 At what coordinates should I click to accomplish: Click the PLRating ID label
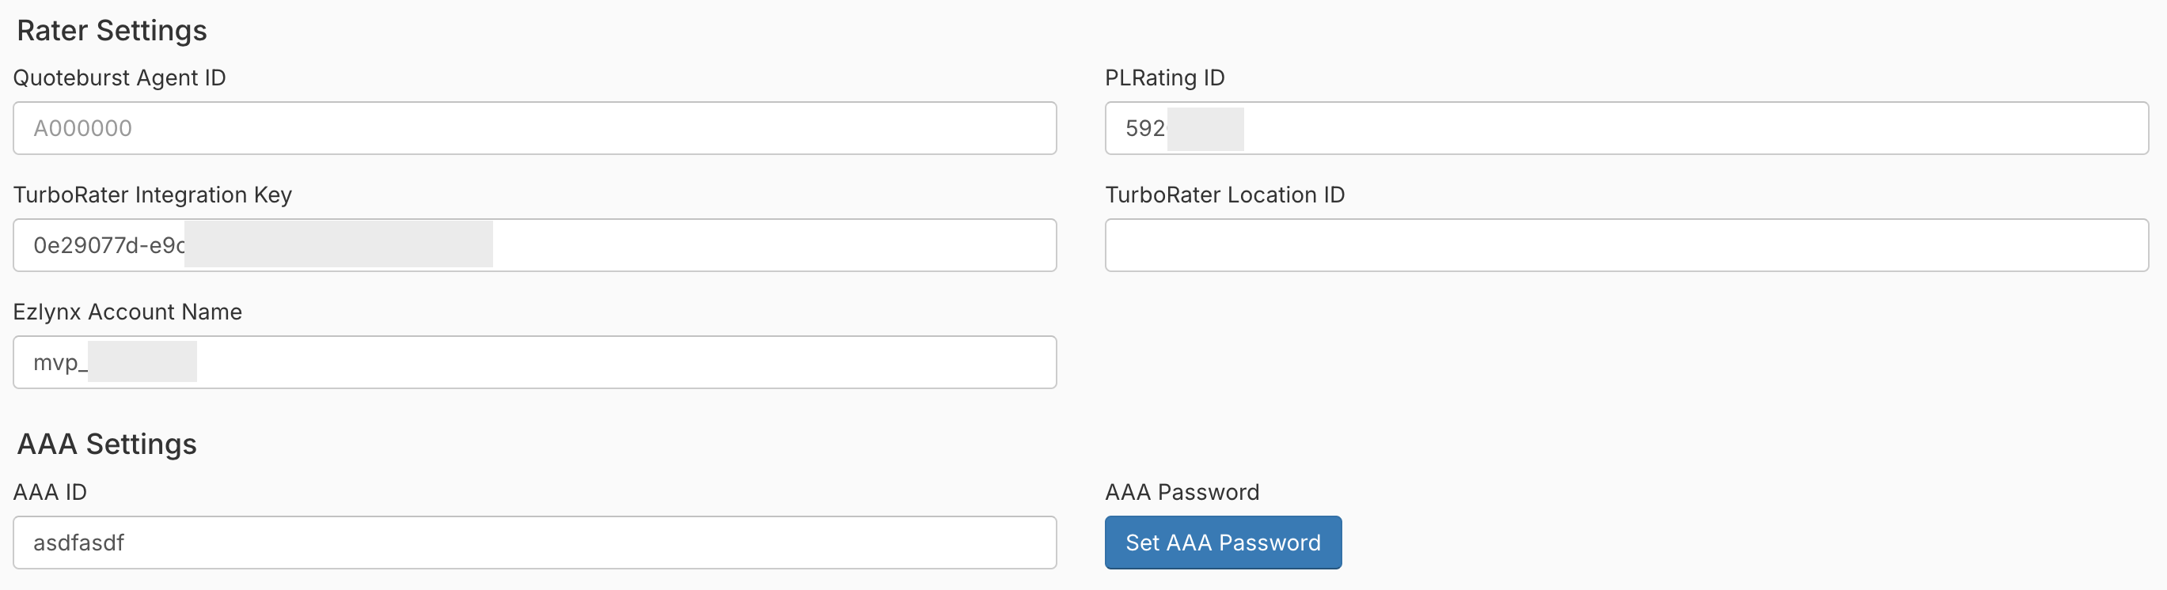1164,78
